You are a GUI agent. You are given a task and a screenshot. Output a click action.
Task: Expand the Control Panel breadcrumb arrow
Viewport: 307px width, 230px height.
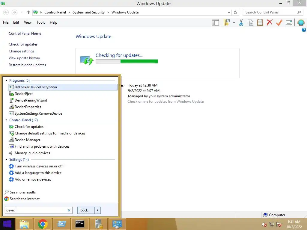[69, 12]
